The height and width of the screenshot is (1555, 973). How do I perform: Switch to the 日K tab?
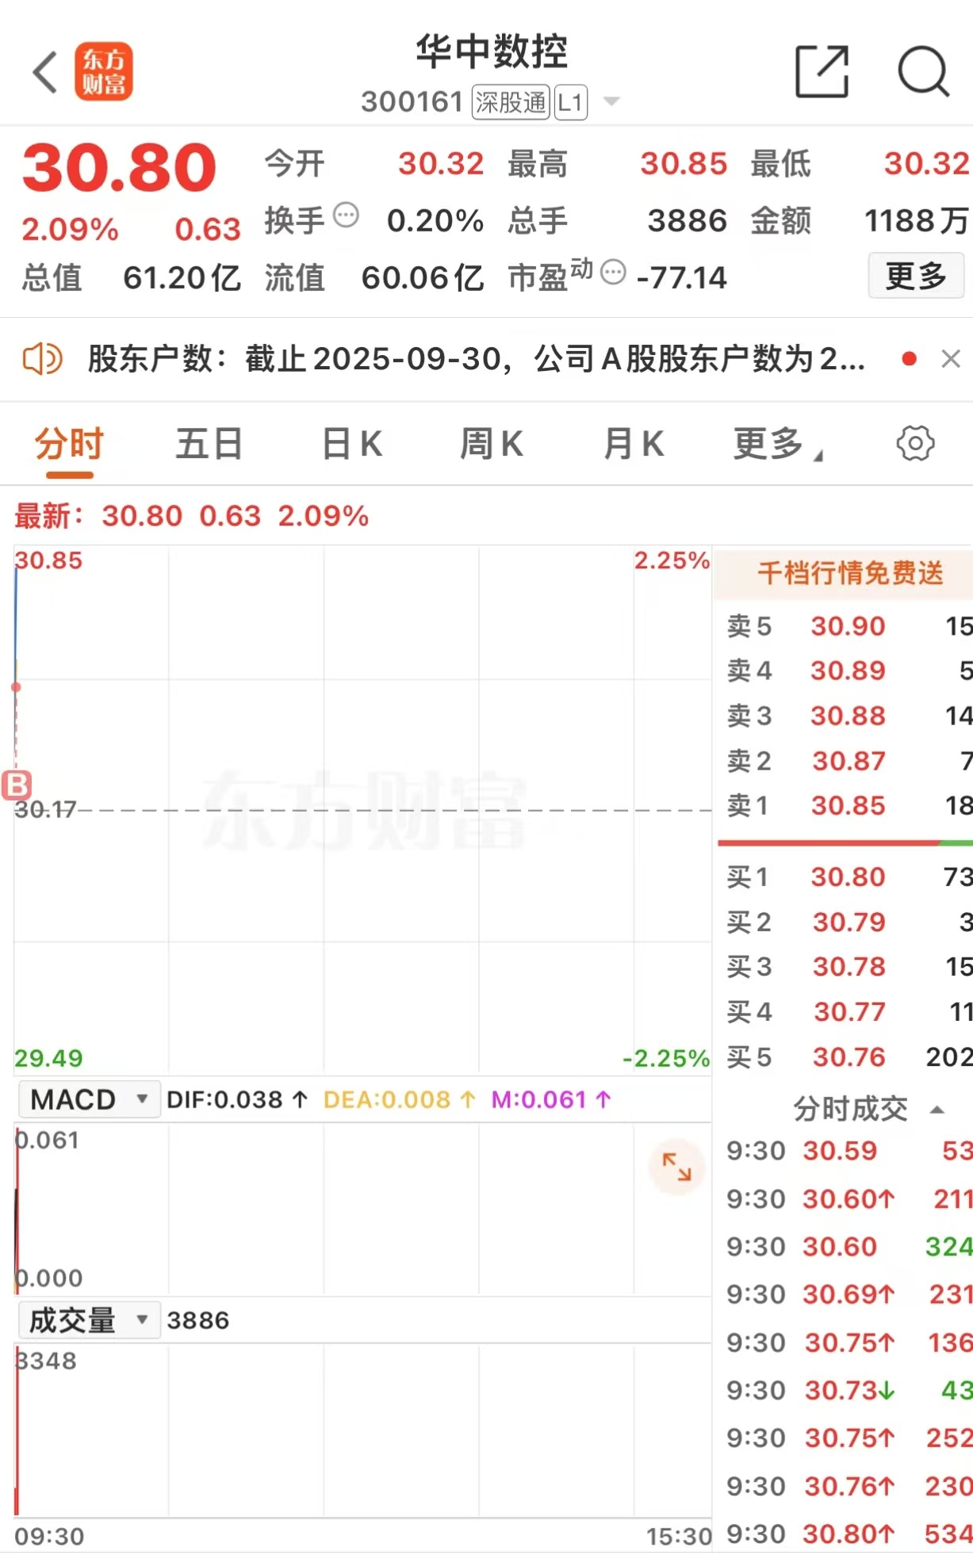tap(352, 445)
